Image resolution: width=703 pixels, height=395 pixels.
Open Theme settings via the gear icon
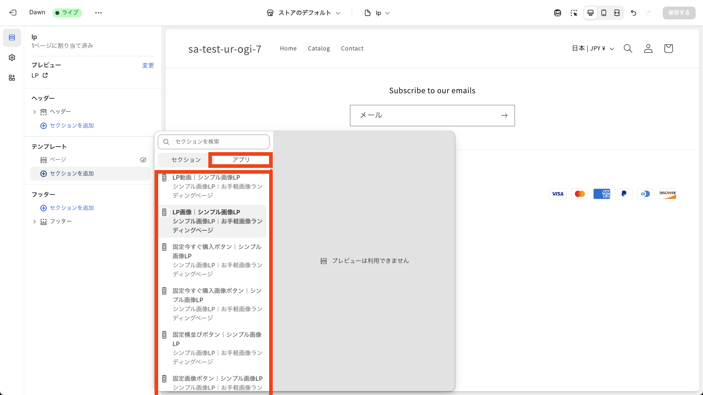(12, 57)
